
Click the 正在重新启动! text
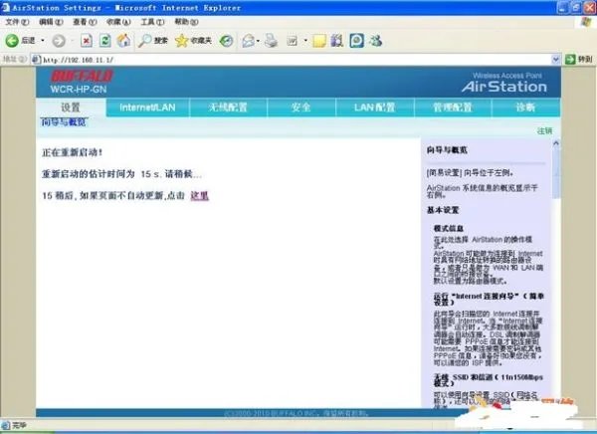point(73,152)
